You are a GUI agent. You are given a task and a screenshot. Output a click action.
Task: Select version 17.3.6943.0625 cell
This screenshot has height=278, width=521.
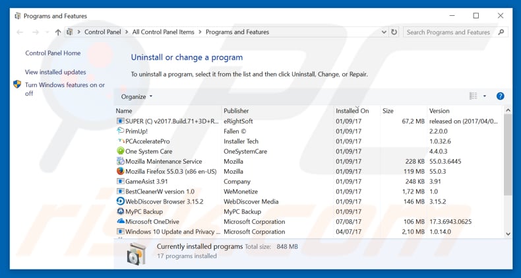point(450,221)
